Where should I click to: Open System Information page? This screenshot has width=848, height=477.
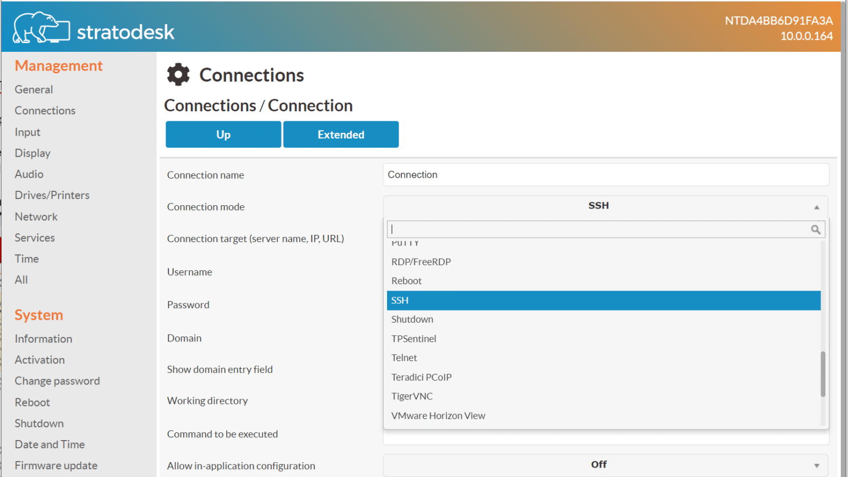(x=44, y=339)
